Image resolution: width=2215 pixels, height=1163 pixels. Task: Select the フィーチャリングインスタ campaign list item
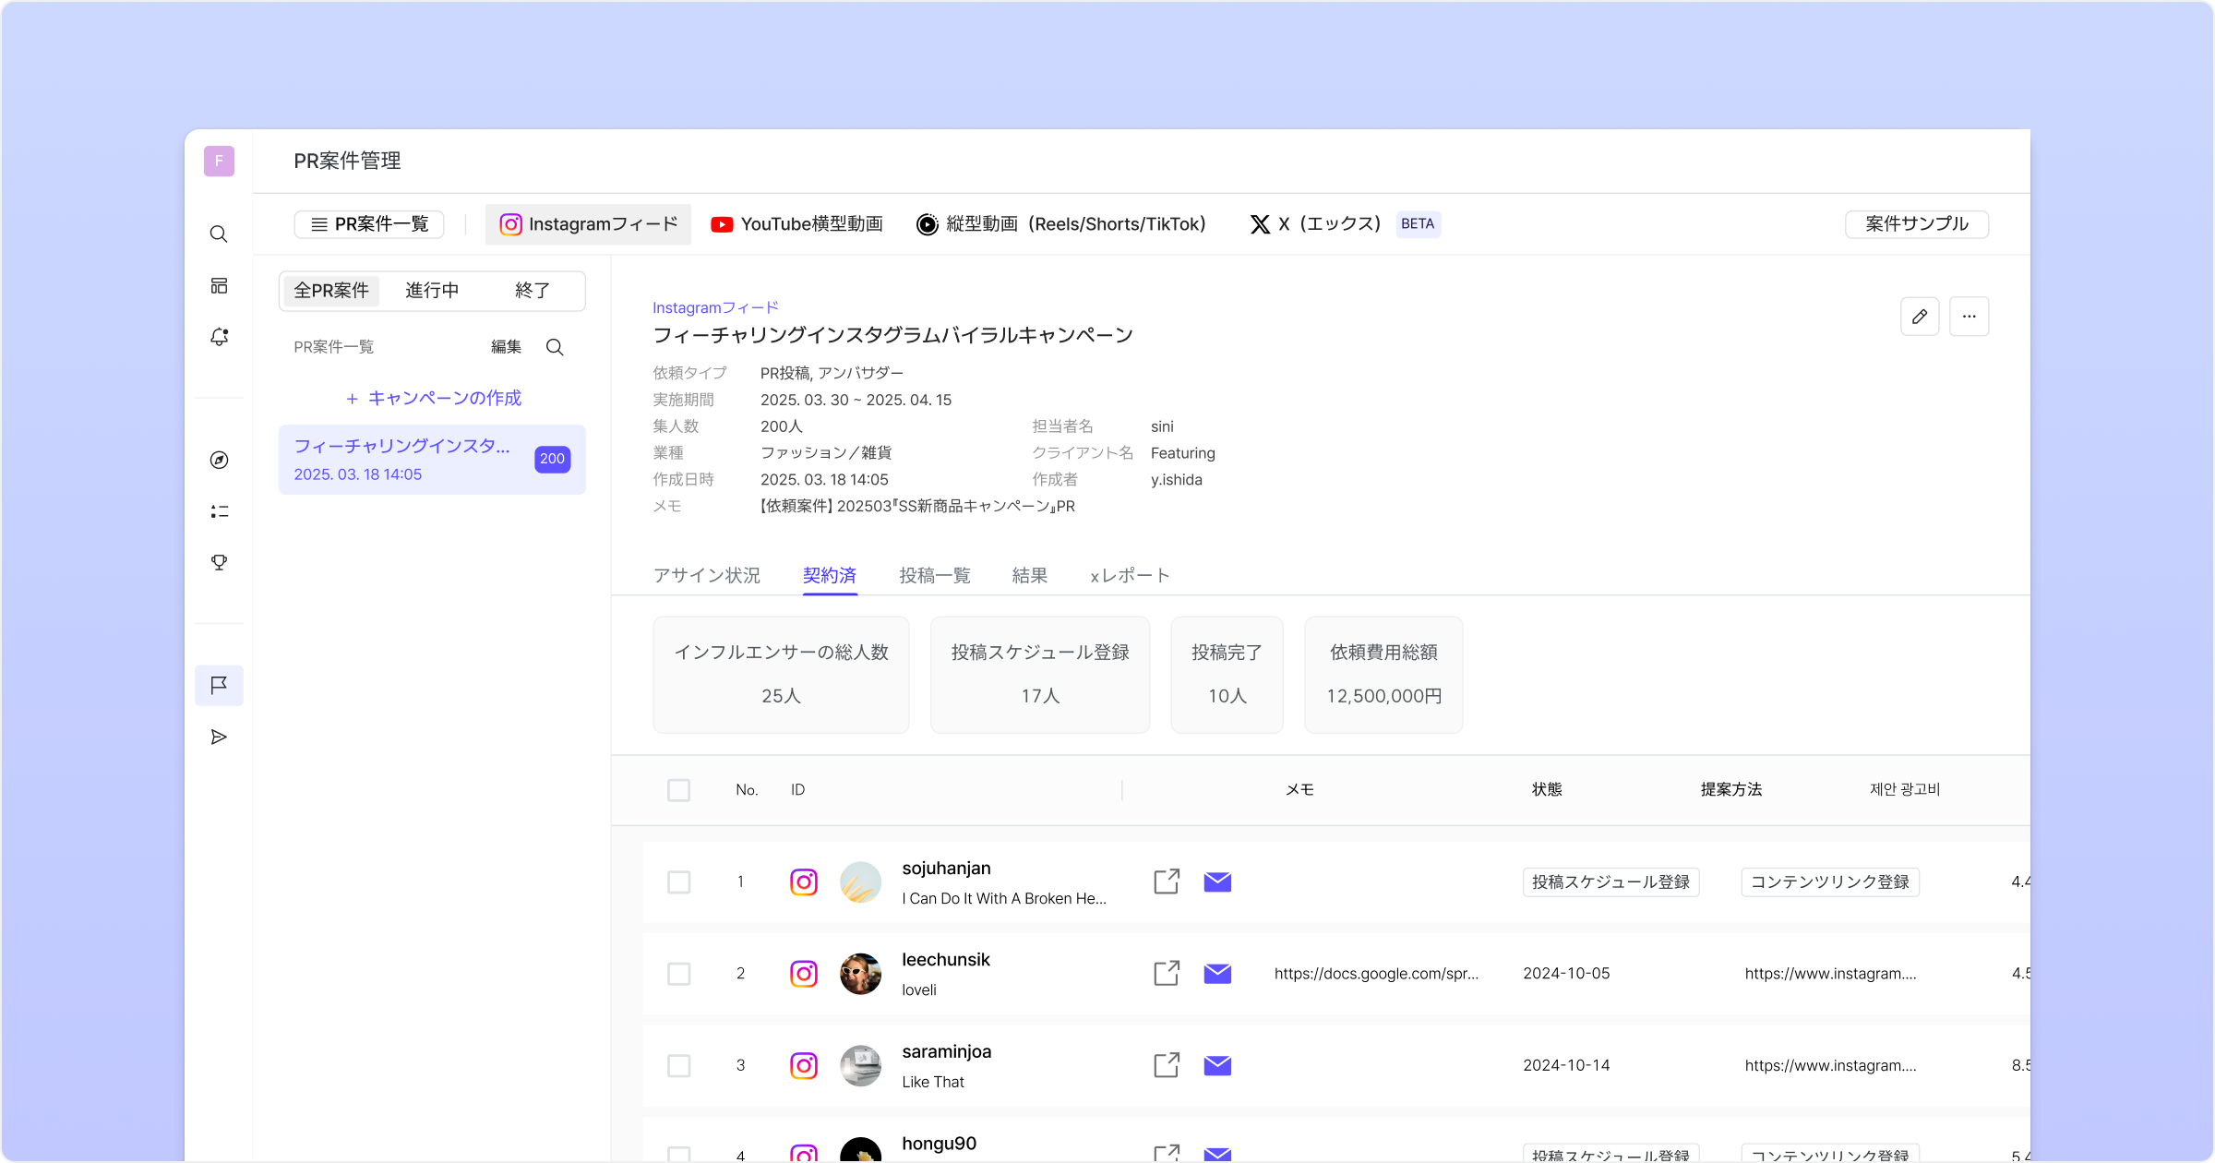point(432,460)
